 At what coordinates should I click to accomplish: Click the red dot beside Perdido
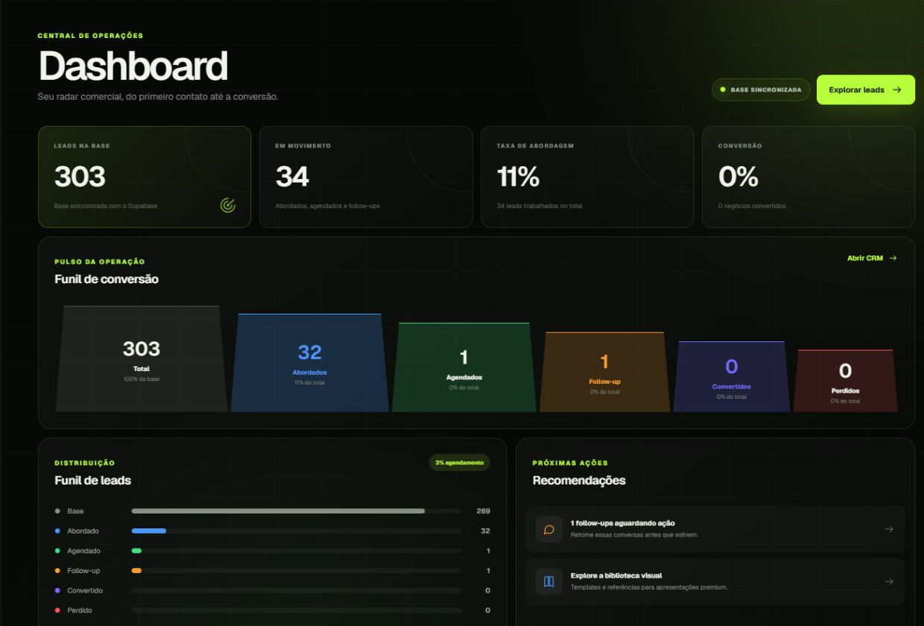[57, 610]
